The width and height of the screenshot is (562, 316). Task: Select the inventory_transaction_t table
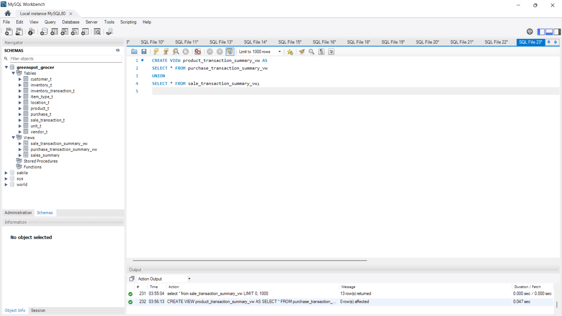(x=52, y=91)
